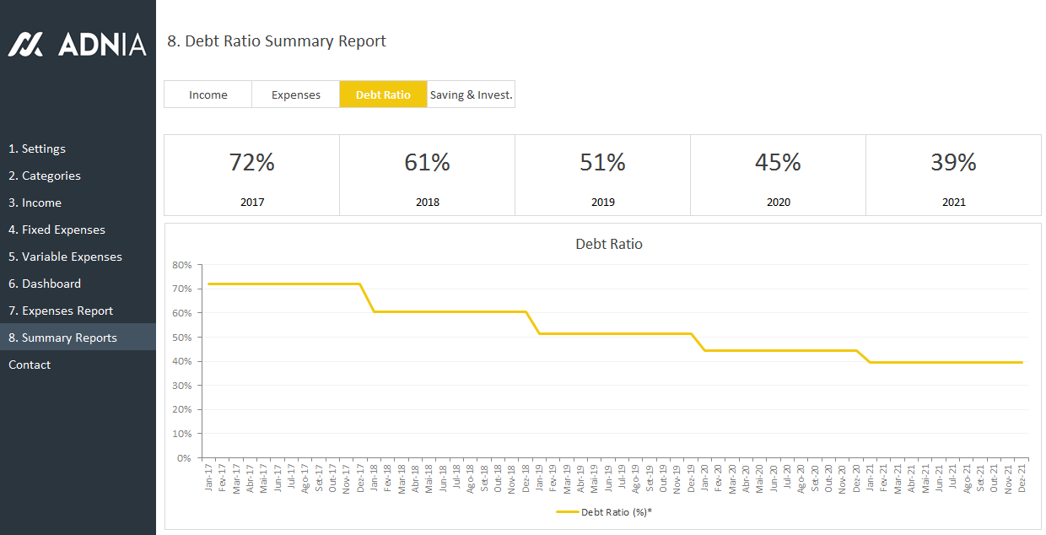Navigate to the Income sheet link
This screenshot has height=535, width=1046.
pos(35,203)
